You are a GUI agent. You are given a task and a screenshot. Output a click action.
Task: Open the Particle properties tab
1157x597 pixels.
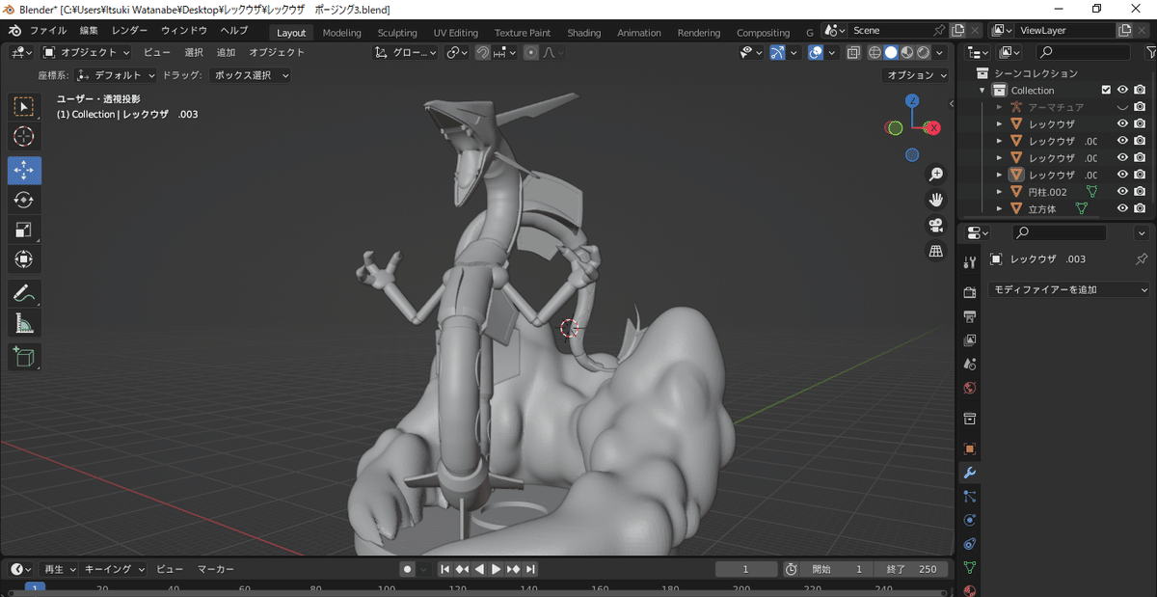[x=970, y=497]
